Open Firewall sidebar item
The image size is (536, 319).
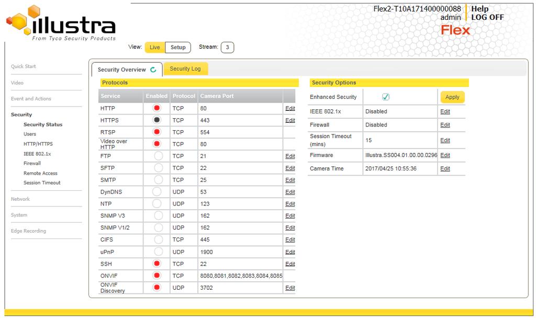(32, 163)
